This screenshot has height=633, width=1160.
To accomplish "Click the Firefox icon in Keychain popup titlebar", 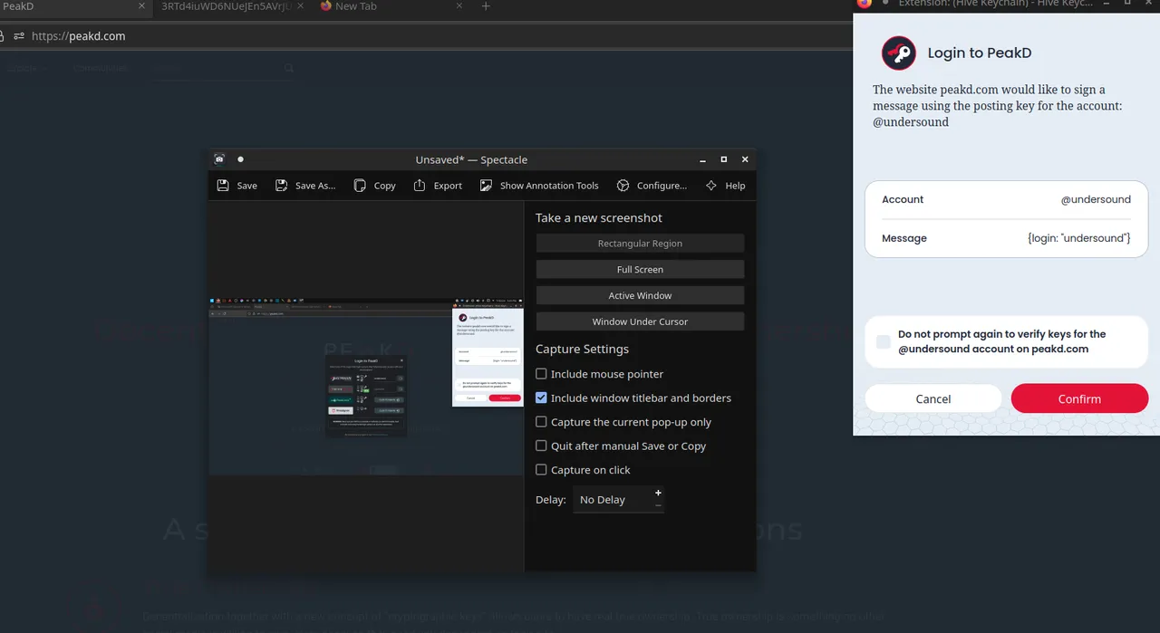I will point(864,4).
